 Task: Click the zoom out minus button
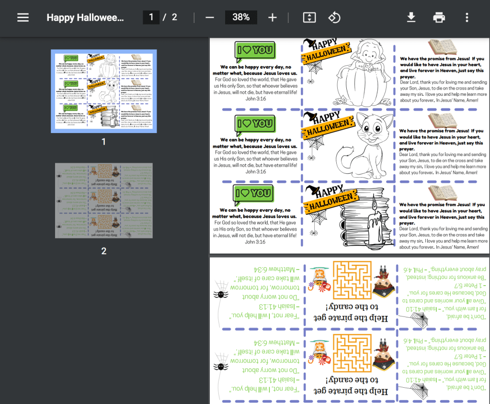[x=209, y=18]
